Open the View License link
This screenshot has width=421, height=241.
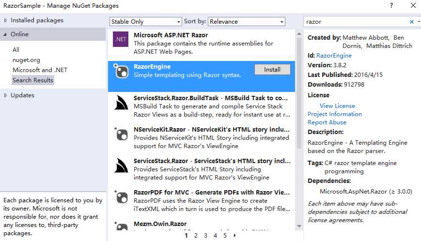[x=337, y=106]
